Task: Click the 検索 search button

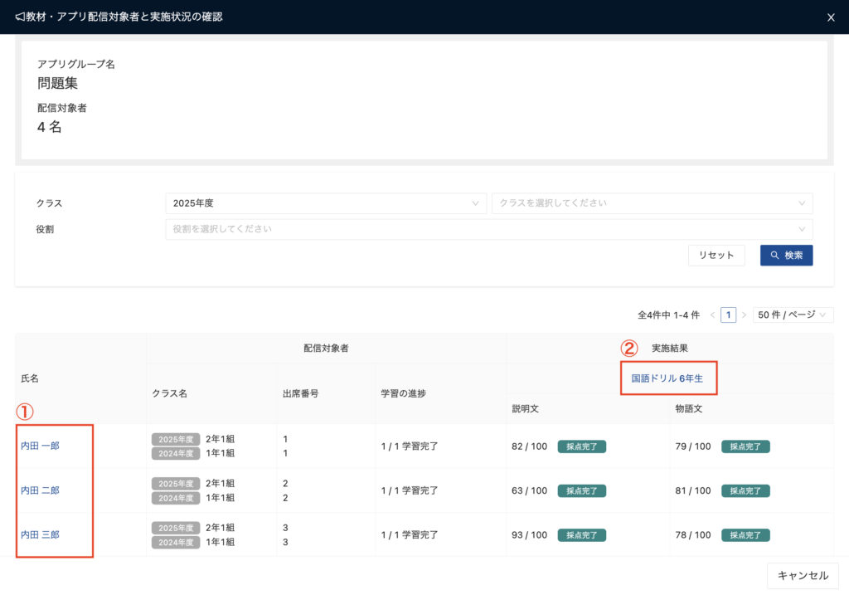Action: [x=786, y=256]
